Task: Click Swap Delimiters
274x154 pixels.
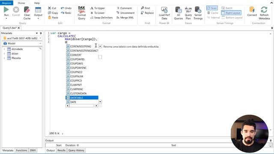Action: (x=101, y=18)
